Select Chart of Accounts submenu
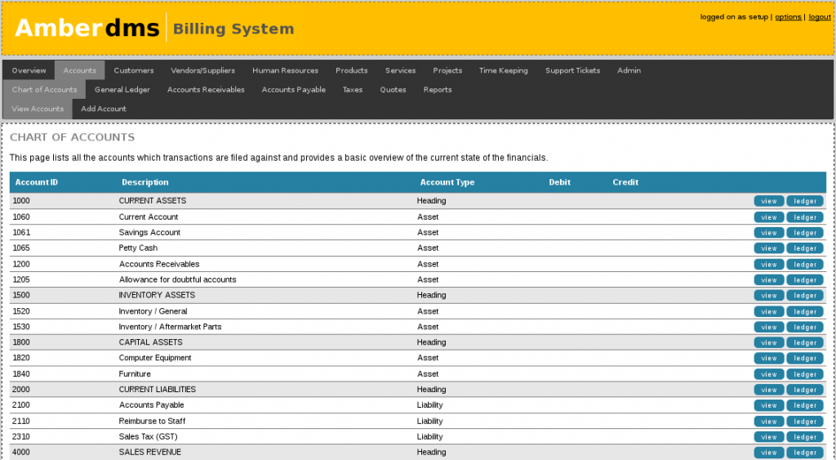836x460 pixels. [x=44, y=90]
